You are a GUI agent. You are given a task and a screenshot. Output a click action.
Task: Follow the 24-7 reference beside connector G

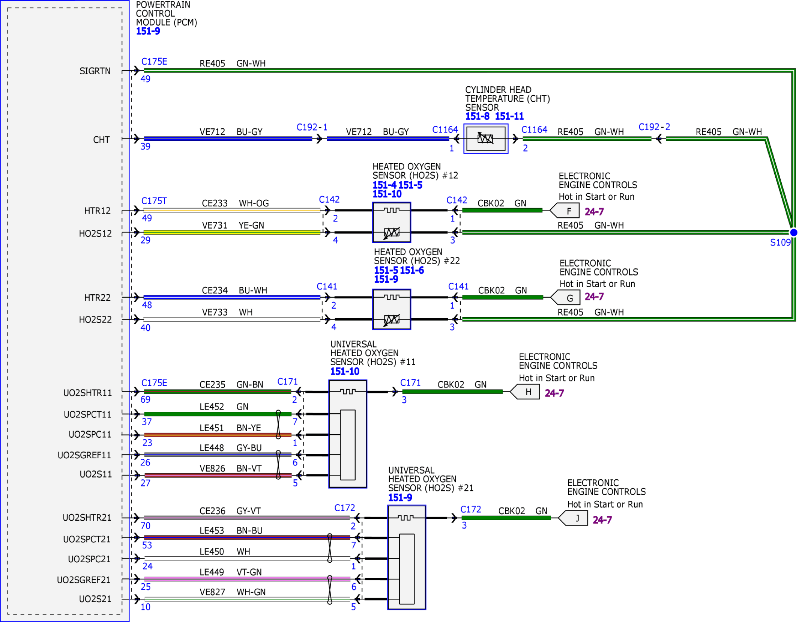click(594, 297)
